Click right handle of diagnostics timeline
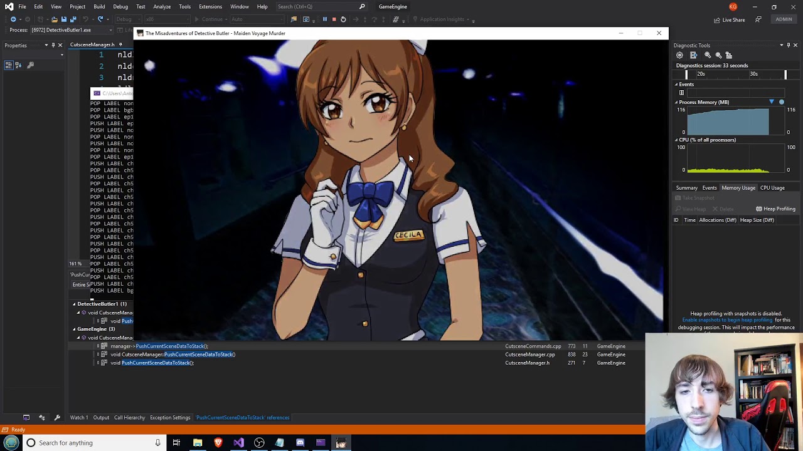The width and height of the screenshot is (803, 451). click(x=785, y=75)
